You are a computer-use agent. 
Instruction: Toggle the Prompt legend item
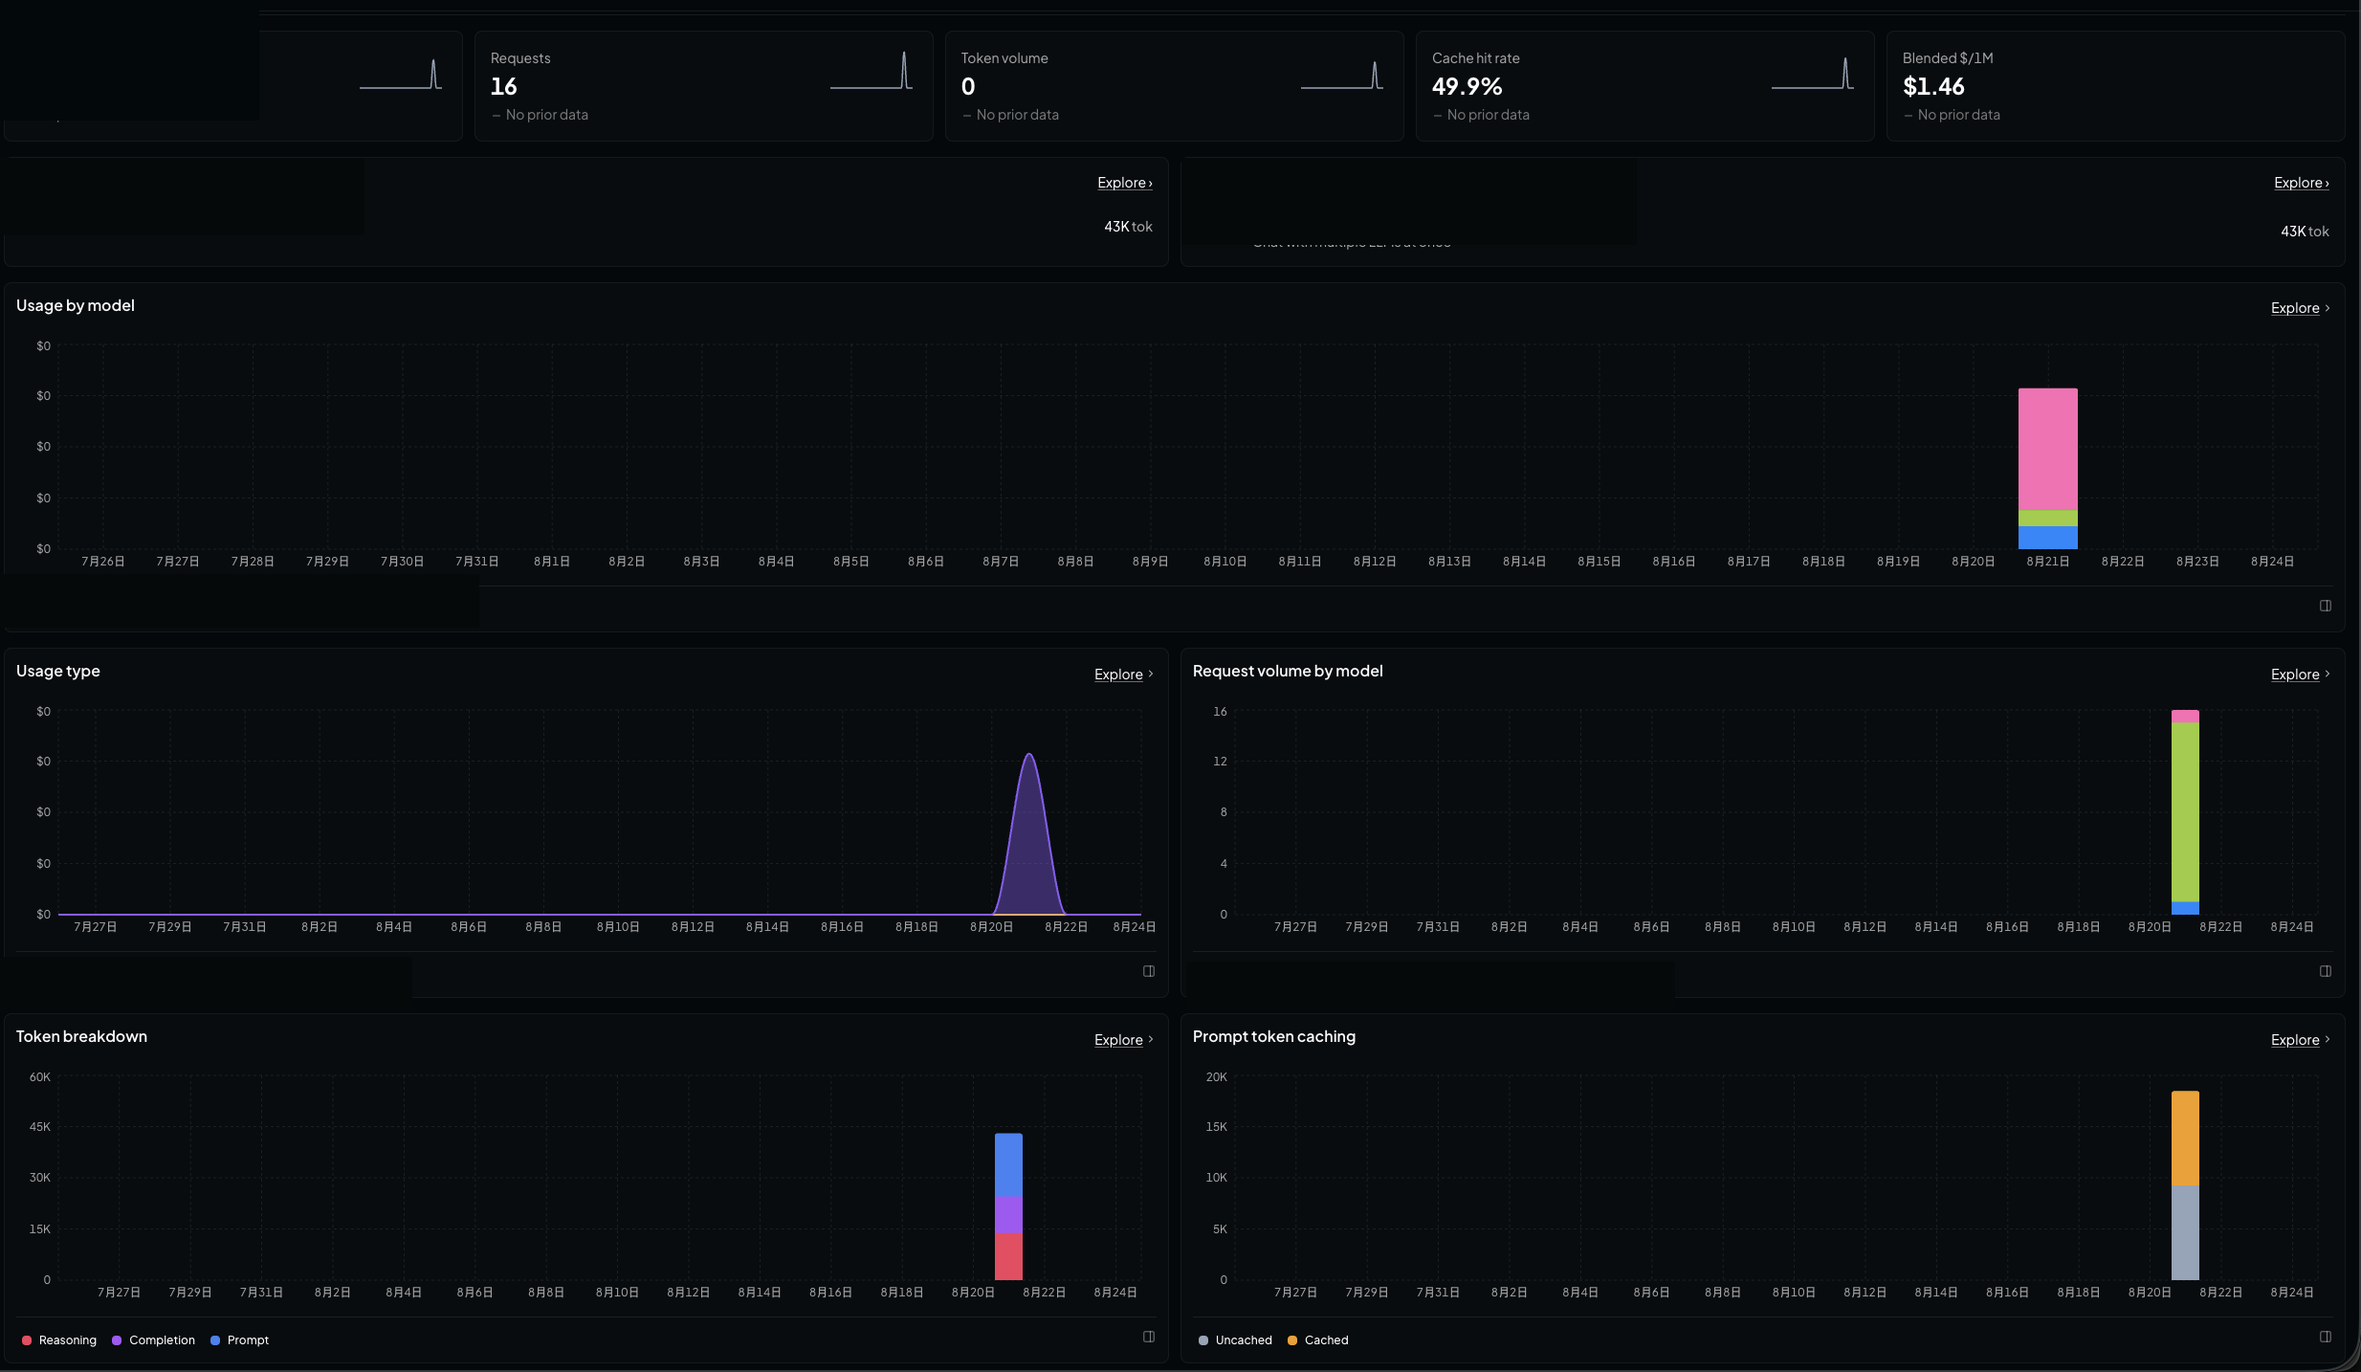tap(239, 1340)
